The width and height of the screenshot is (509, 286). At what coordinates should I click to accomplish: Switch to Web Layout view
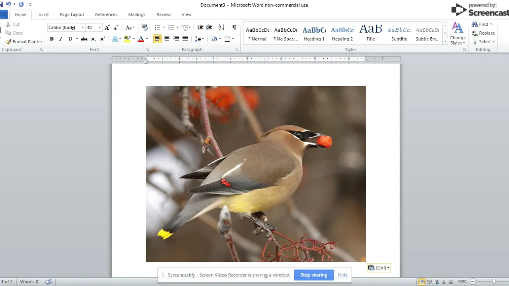click(436, 282)
